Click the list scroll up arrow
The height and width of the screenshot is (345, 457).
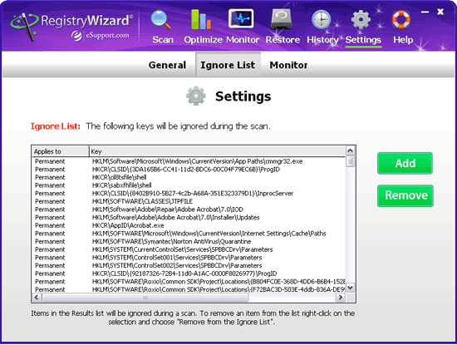coord(351,150)
